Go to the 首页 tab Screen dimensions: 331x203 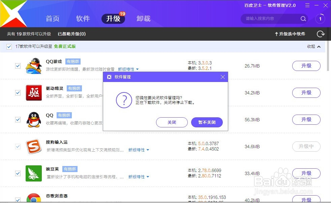[53, 19]
